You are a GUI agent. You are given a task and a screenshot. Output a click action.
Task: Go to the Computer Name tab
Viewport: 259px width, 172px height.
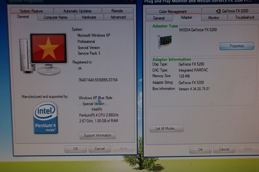(x=55, y=17)
